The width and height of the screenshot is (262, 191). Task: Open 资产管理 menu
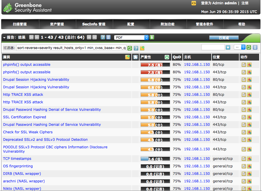[57, 24]
